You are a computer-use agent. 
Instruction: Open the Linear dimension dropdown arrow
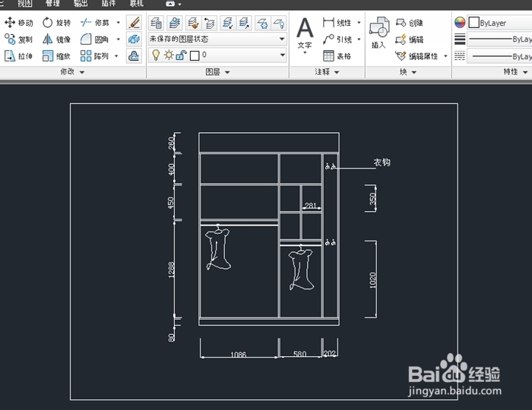(x=359, y=23)
